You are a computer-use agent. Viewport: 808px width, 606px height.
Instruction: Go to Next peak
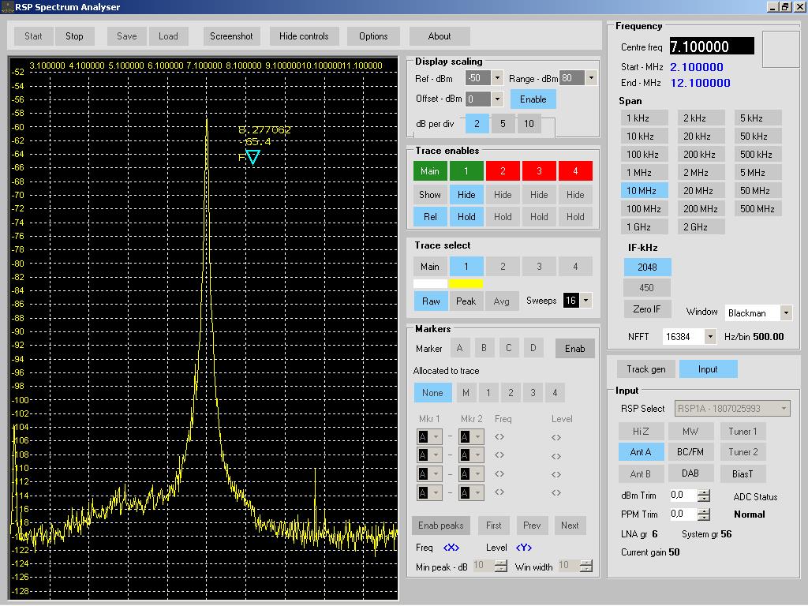point(570,526)
